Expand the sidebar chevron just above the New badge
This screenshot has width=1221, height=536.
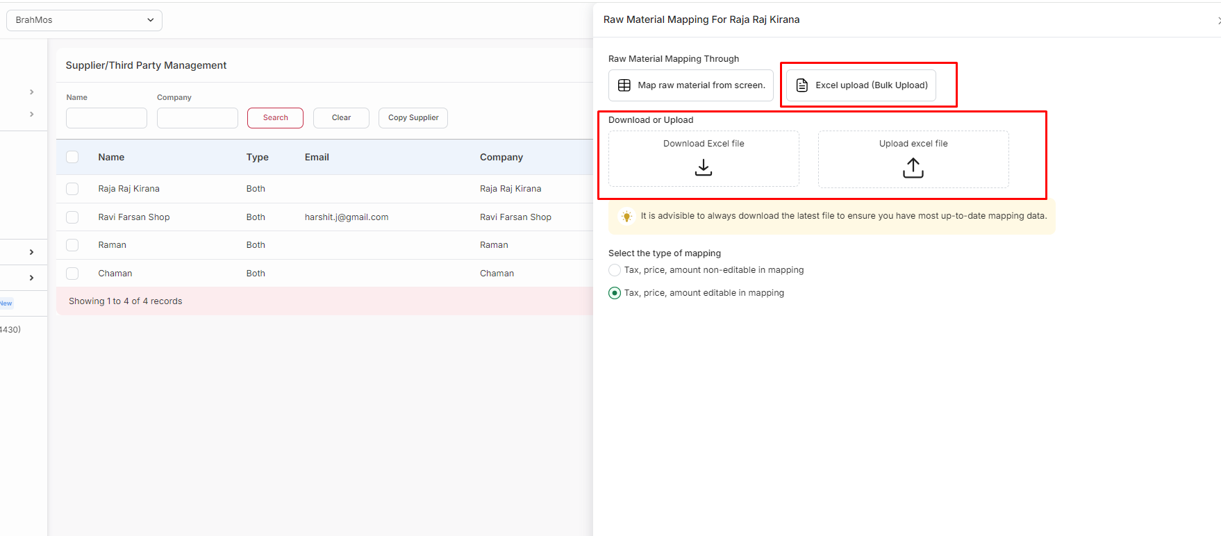point(32,278)
